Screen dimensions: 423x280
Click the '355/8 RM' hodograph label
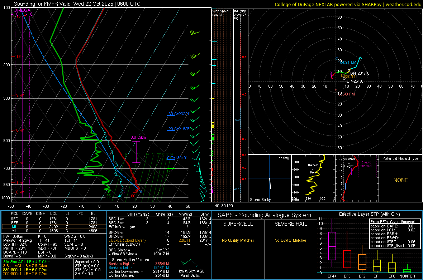point(346,94)
